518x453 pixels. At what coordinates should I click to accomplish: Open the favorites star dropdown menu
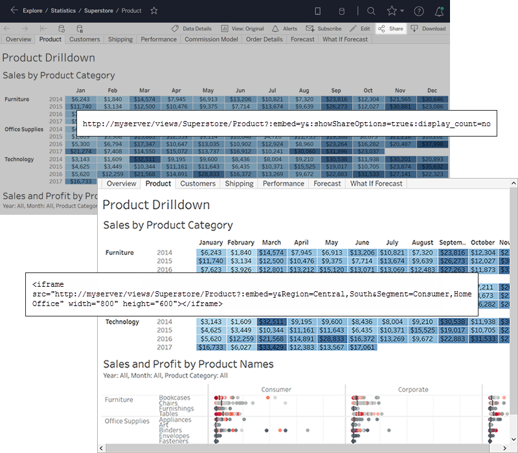[396, 11]
